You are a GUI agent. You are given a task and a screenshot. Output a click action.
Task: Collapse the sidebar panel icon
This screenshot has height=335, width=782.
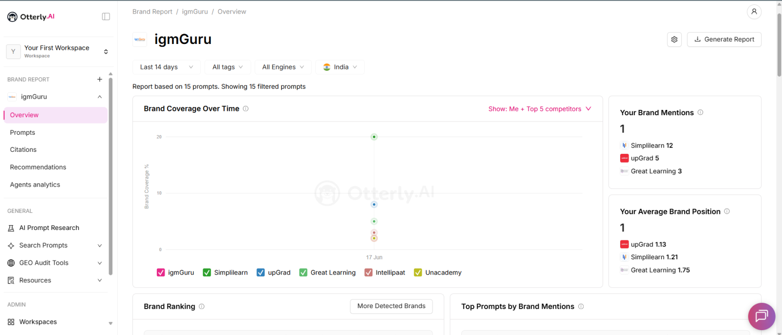[x=106, y=17]
